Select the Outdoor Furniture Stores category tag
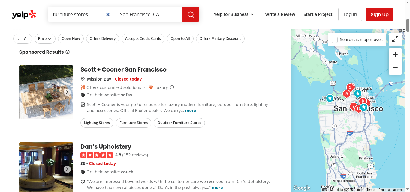This screenshot has width=410, height=192. tap(179, 123)
